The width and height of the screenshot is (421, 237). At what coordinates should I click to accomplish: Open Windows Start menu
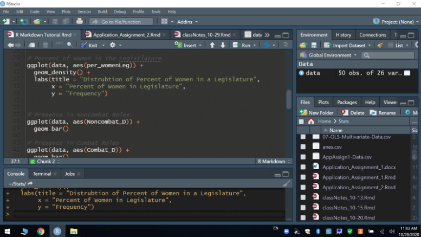click(x=7, y=231)
